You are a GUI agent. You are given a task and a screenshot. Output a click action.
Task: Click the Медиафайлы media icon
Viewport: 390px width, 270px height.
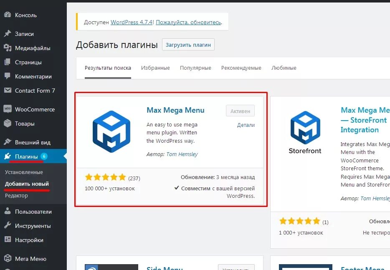tap(8, 48)
